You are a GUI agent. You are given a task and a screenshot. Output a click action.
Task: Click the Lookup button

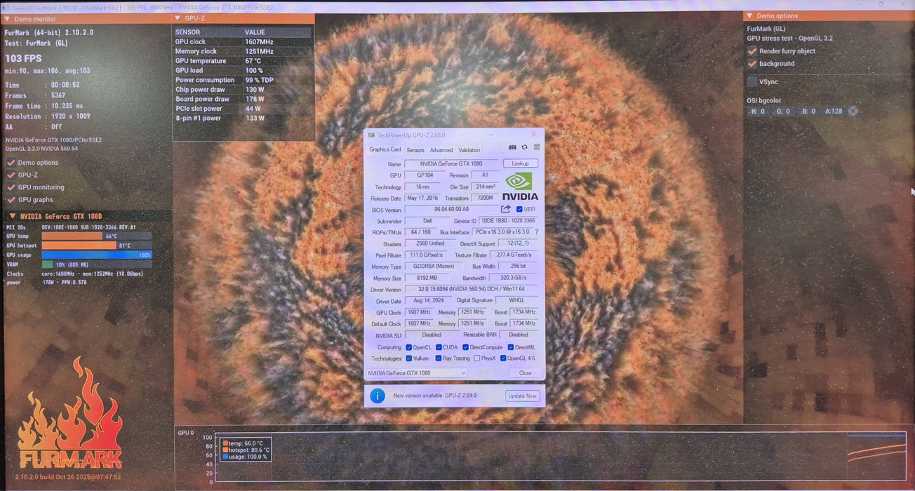pyautogui.click(x=520, y=163)
